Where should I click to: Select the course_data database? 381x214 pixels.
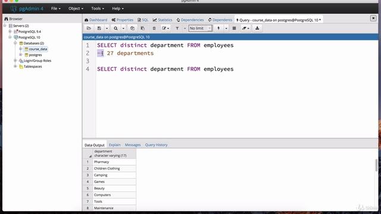pyautogui.click(x=38, y=49)
